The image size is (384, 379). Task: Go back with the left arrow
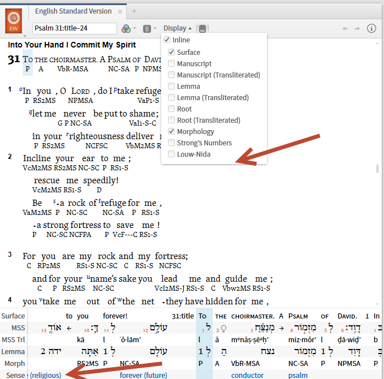(x=345, y=29)
